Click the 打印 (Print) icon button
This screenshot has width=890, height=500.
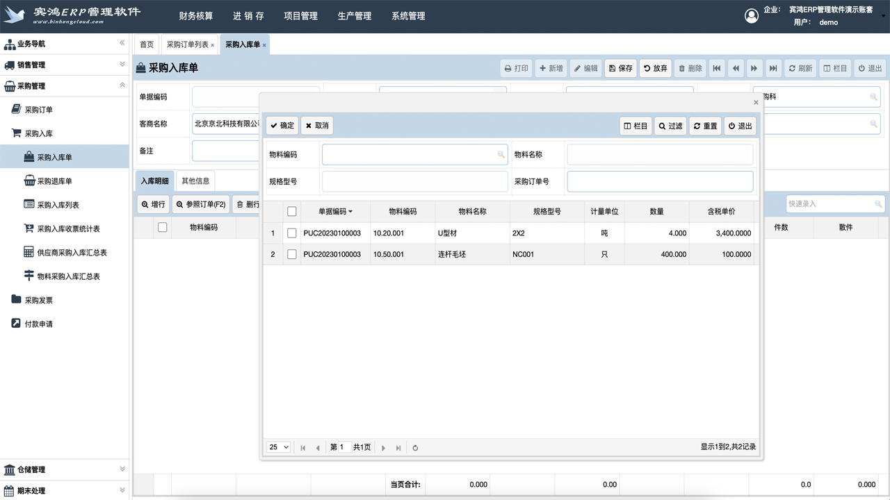(515, 67)
